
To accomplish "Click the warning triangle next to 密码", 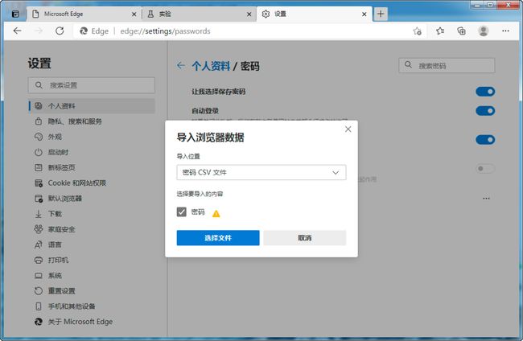I will [x=216, y=214].
